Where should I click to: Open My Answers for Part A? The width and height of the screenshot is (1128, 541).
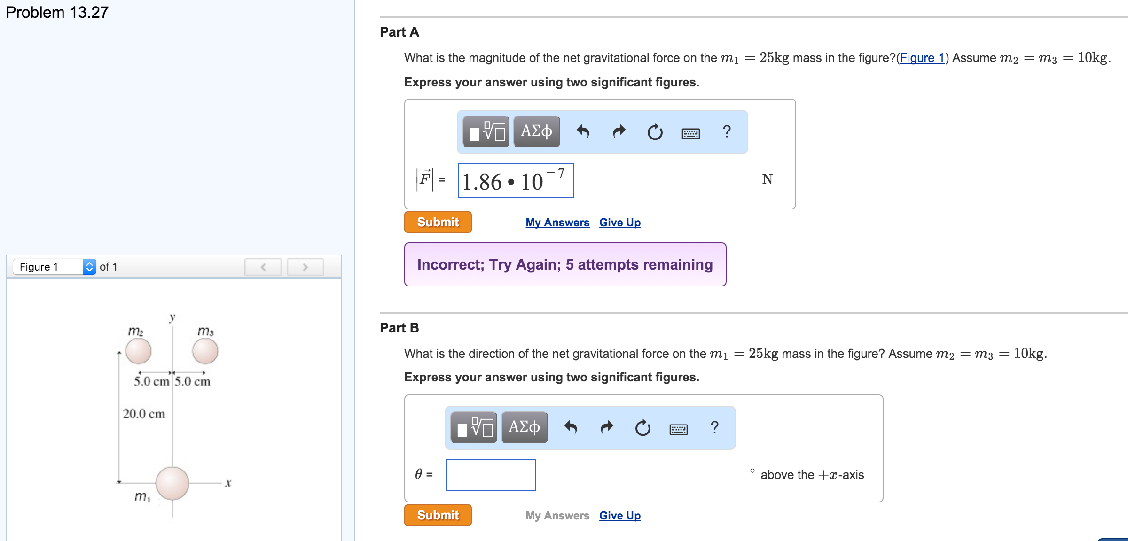pyautogui.click(x=557, y=222)
